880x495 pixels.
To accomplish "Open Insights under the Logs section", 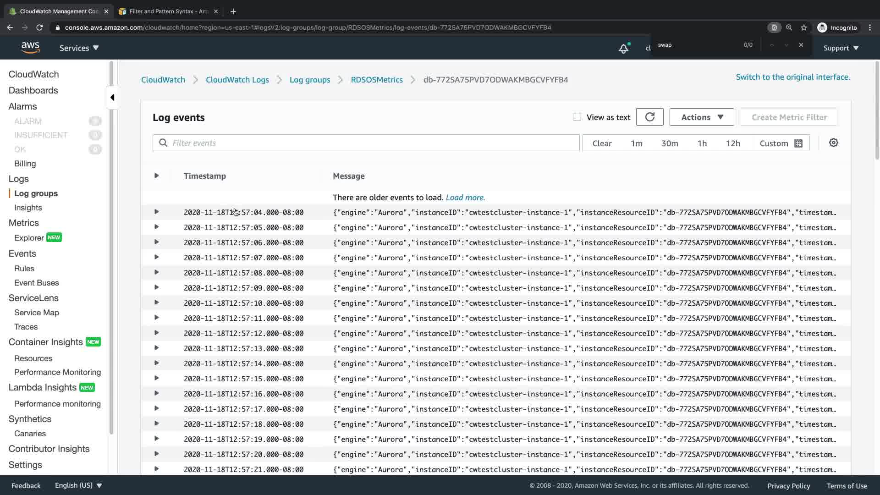I will click(x=28, y=208).
